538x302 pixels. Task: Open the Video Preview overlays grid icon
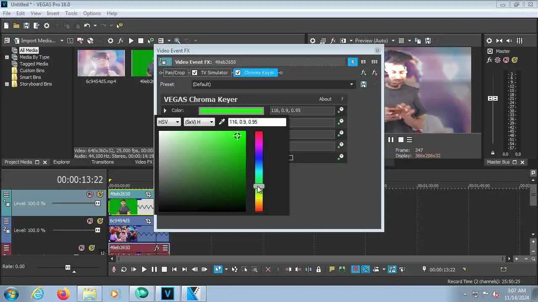tap(401, 41)
